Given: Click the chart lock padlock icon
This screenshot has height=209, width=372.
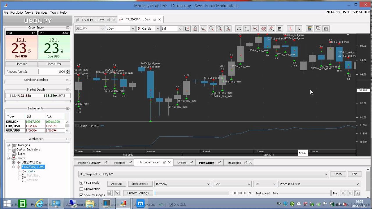Looking at the screenshot, I should tap(195, 28).
